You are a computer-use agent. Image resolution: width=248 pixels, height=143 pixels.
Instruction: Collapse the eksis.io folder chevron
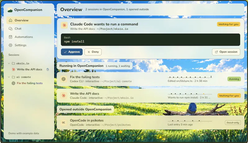(9, 63)
